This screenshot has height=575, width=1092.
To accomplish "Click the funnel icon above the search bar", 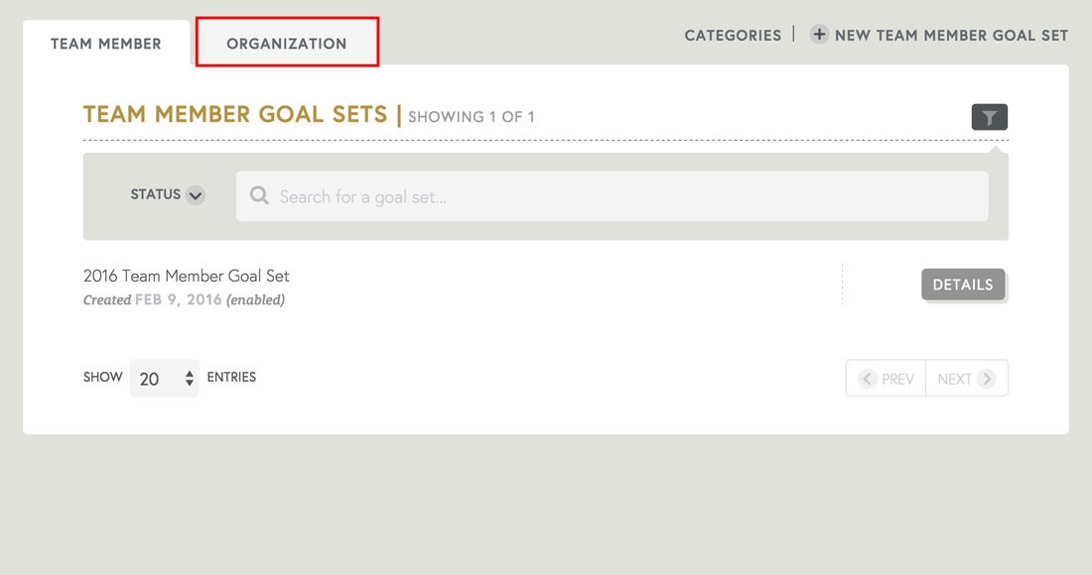I will pos(989,116).
